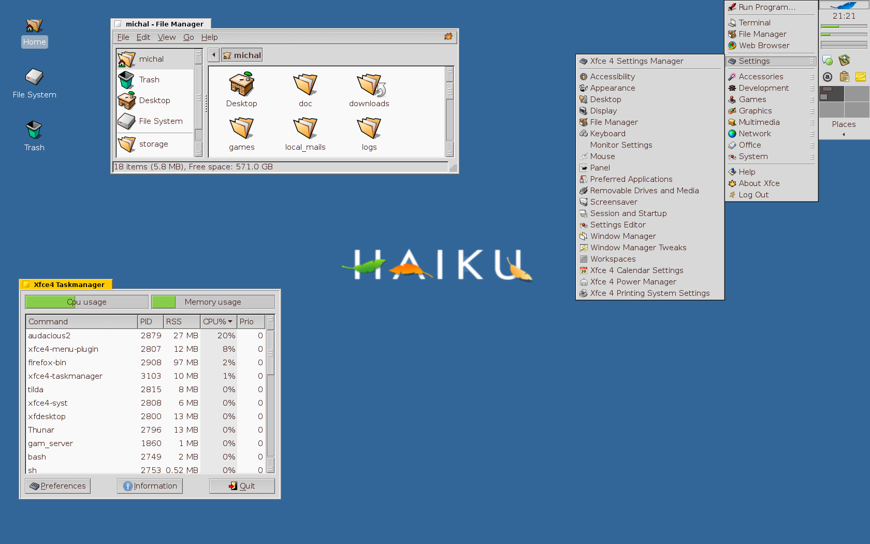This screenshot has height=544, width=870.
Task: Click Quit button in Taskmanager
Action: tap(242, 486)
